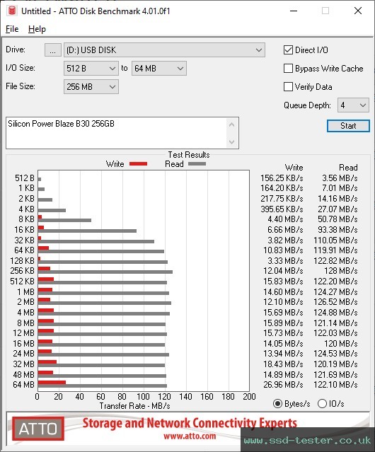Click the 395.65 KB/s write value
Viewport: 375px width, 452px height.
pos(282,209)
